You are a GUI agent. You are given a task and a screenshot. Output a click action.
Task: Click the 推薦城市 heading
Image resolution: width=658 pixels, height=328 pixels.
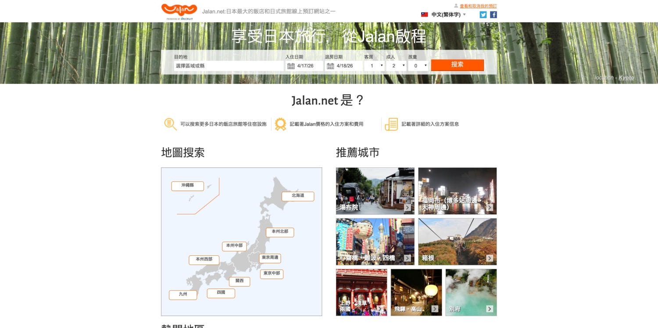[x=358, y=153]
